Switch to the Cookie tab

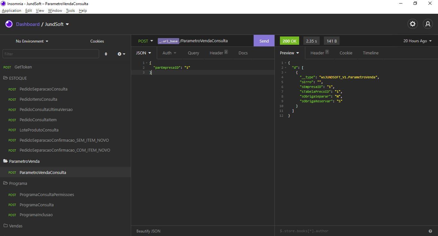[x=346, y=53]
